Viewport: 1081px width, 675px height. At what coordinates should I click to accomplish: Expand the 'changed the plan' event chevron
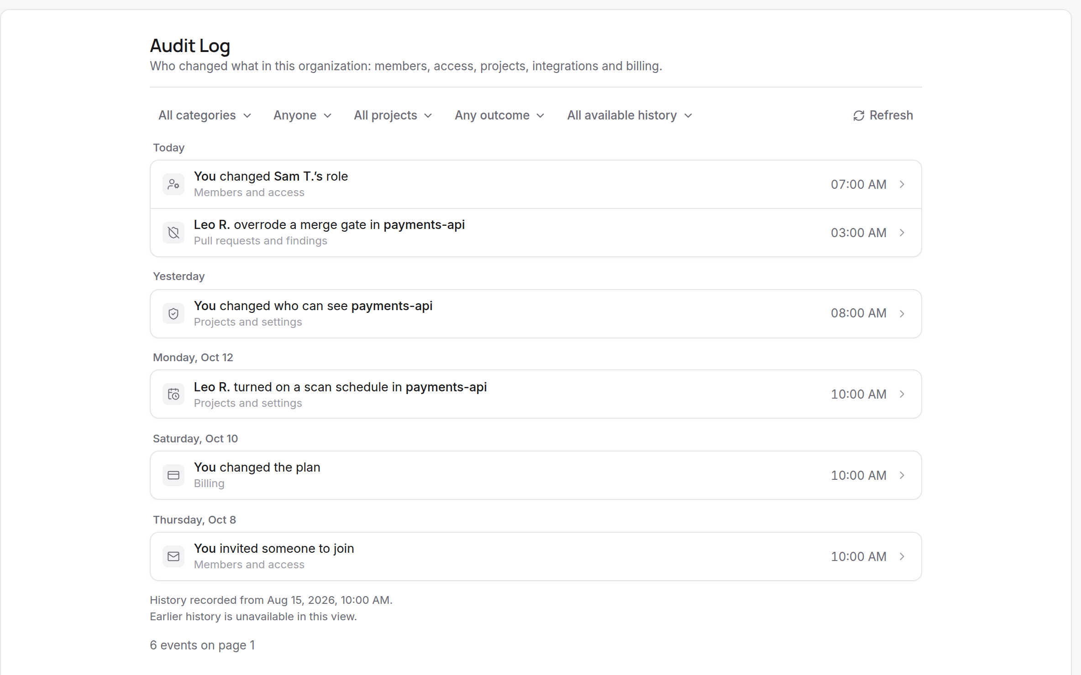click(x=902, y=475)
